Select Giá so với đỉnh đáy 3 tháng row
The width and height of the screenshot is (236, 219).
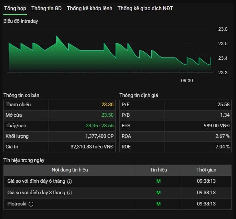[117, 193]
